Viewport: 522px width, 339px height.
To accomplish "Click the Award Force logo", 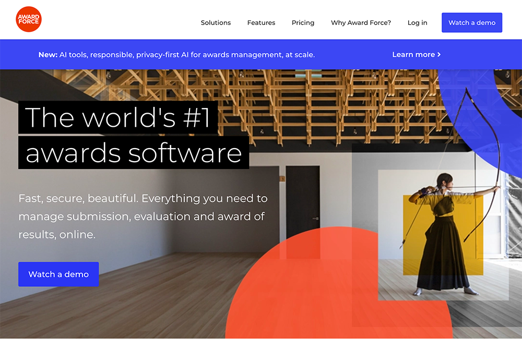I will (29, 19).
